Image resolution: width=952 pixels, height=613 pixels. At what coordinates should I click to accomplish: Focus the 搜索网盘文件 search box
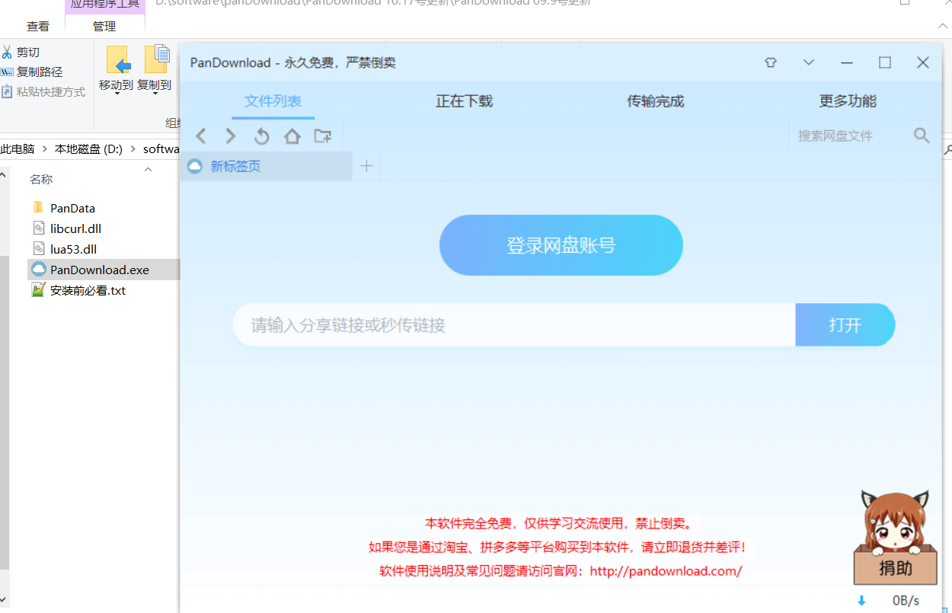pyautogui.click(x=851, y=136)
